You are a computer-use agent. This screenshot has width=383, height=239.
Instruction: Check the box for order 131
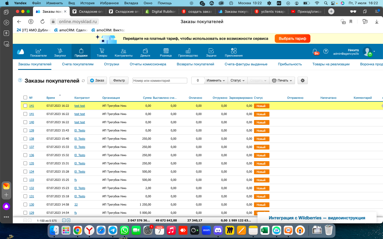point(25,196)
